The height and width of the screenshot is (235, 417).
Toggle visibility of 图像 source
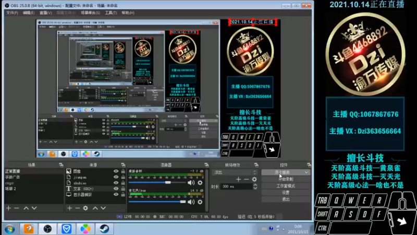(116, 171)
